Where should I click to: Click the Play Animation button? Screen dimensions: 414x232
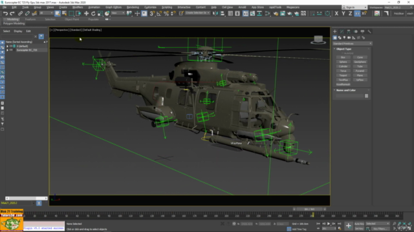[329, 224]
